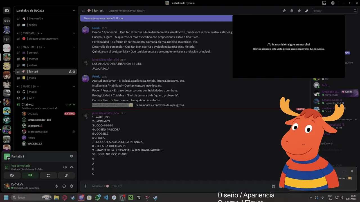Image resolution: width=360 pixels, height=202 pixels.
Task: Open File Explorer from taskbar
Action: [x=57, y=198]
